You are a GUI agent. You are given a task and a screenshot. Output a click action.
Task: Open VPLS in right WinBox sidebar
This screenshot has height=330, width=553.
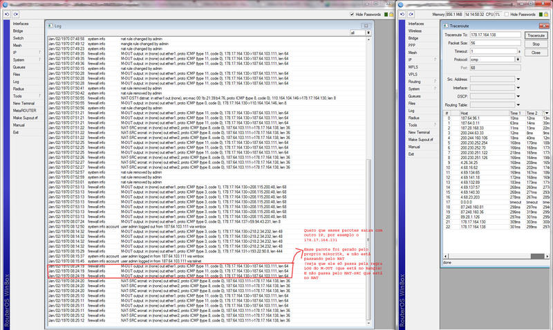point(413,75)
